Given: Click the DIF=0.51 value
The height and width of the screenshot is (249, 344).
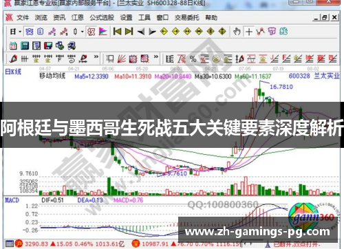Looking at the screenshot, I should 52,200.
